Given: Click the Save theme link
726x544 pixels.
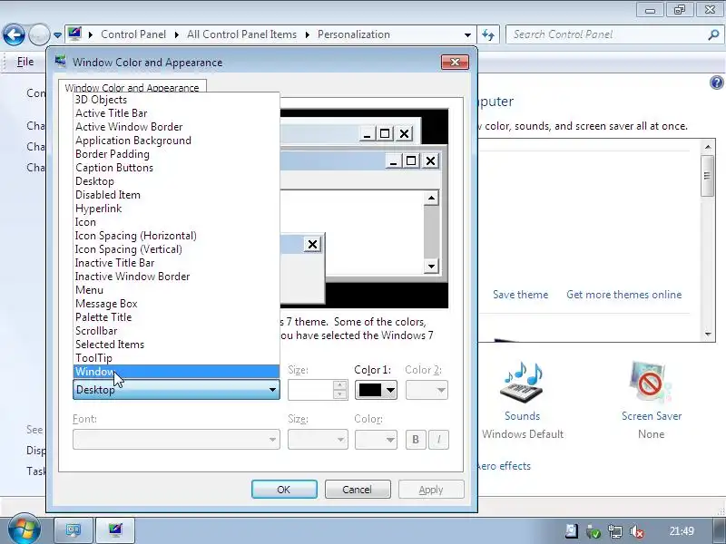Looking at the screenshot, I should [x=520, y=295].
